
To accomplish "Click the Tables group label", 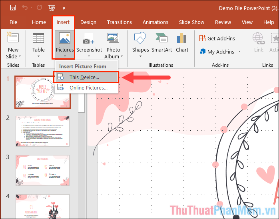I will (38, 65).
